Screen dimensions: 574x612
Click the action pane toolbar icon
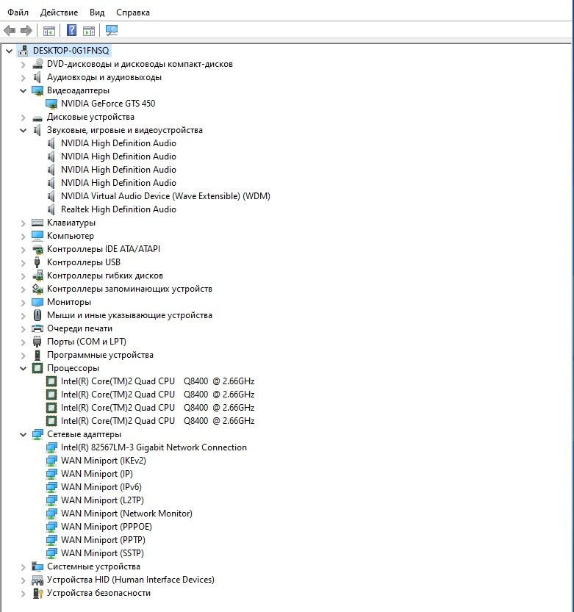[89, 30]
